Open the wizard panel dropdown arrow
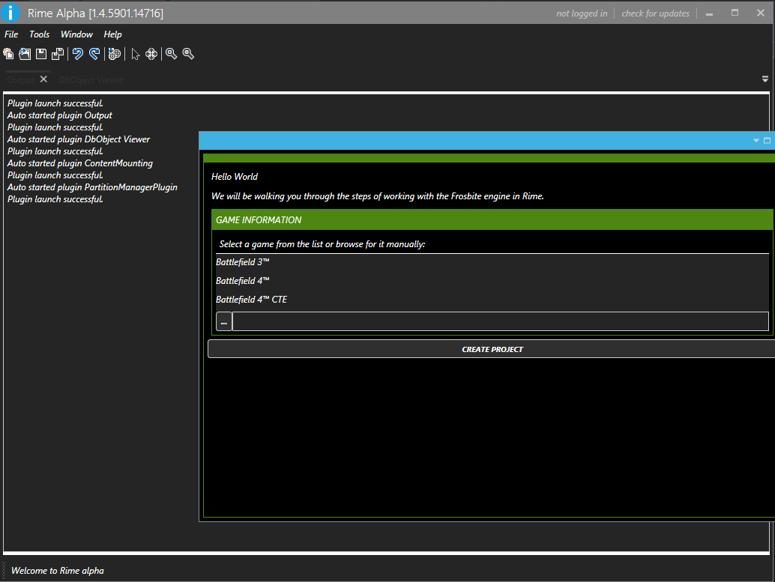The height and width of the screenshot is (582, 775). (x=756, y=141)
